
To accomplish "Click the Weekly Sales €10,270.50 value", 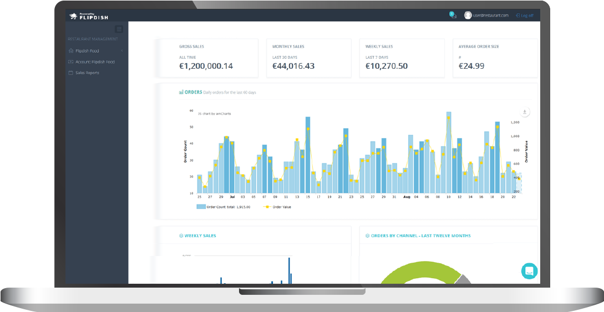I will (x=387, y=66).
